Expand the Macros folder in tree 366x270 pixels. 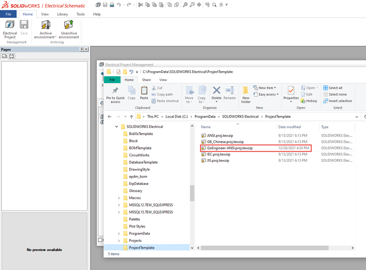pyautogui.click(x=119, y=198)
